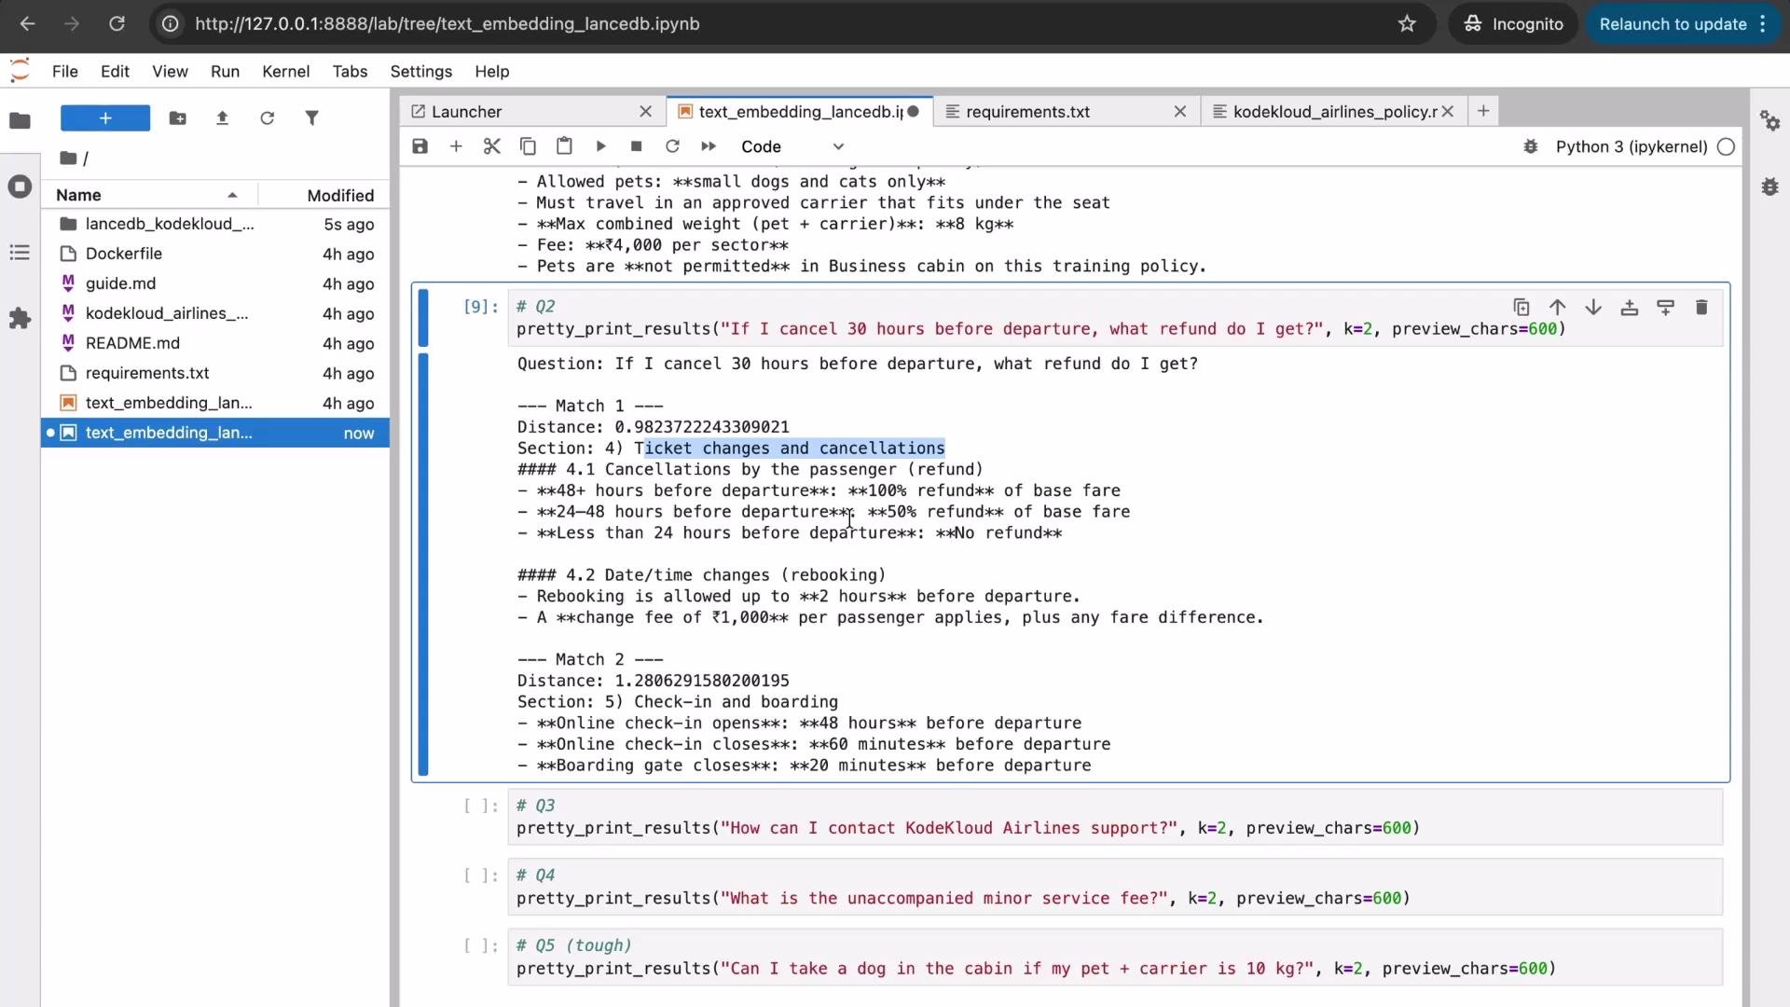This screenshot has height=1007, width=1790.
Task: Open the property inspector gears icon
Action: click(1769, 120)
